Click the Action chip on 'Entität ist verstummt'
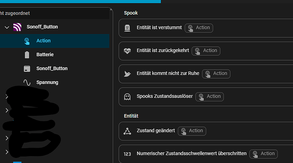The height and width of the screenshot is (163, 293). (199, 28)
